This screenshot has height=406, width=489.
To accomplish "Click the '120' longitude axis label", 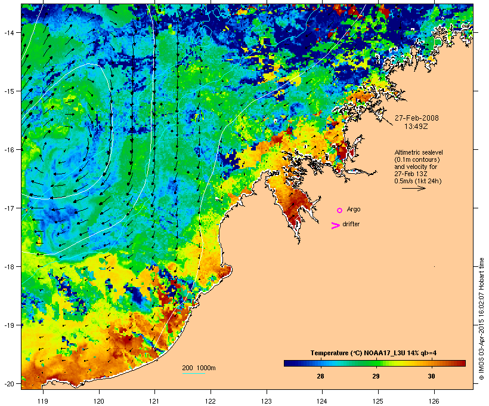I will point(99,401).
